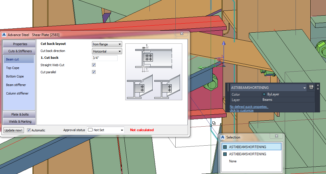Click the Advance Steel icon on Selection palette
Image resolution: width=326 pixels, height=174 pixels.
pyautogui.click(x=222, y=137)
